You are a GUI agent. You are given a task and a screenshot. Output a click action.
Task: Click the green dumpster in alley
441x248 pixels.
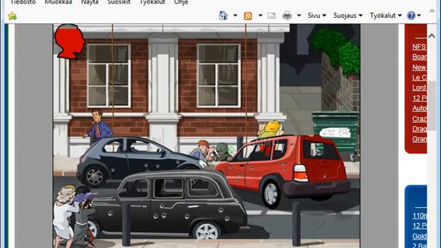[336, 133]
